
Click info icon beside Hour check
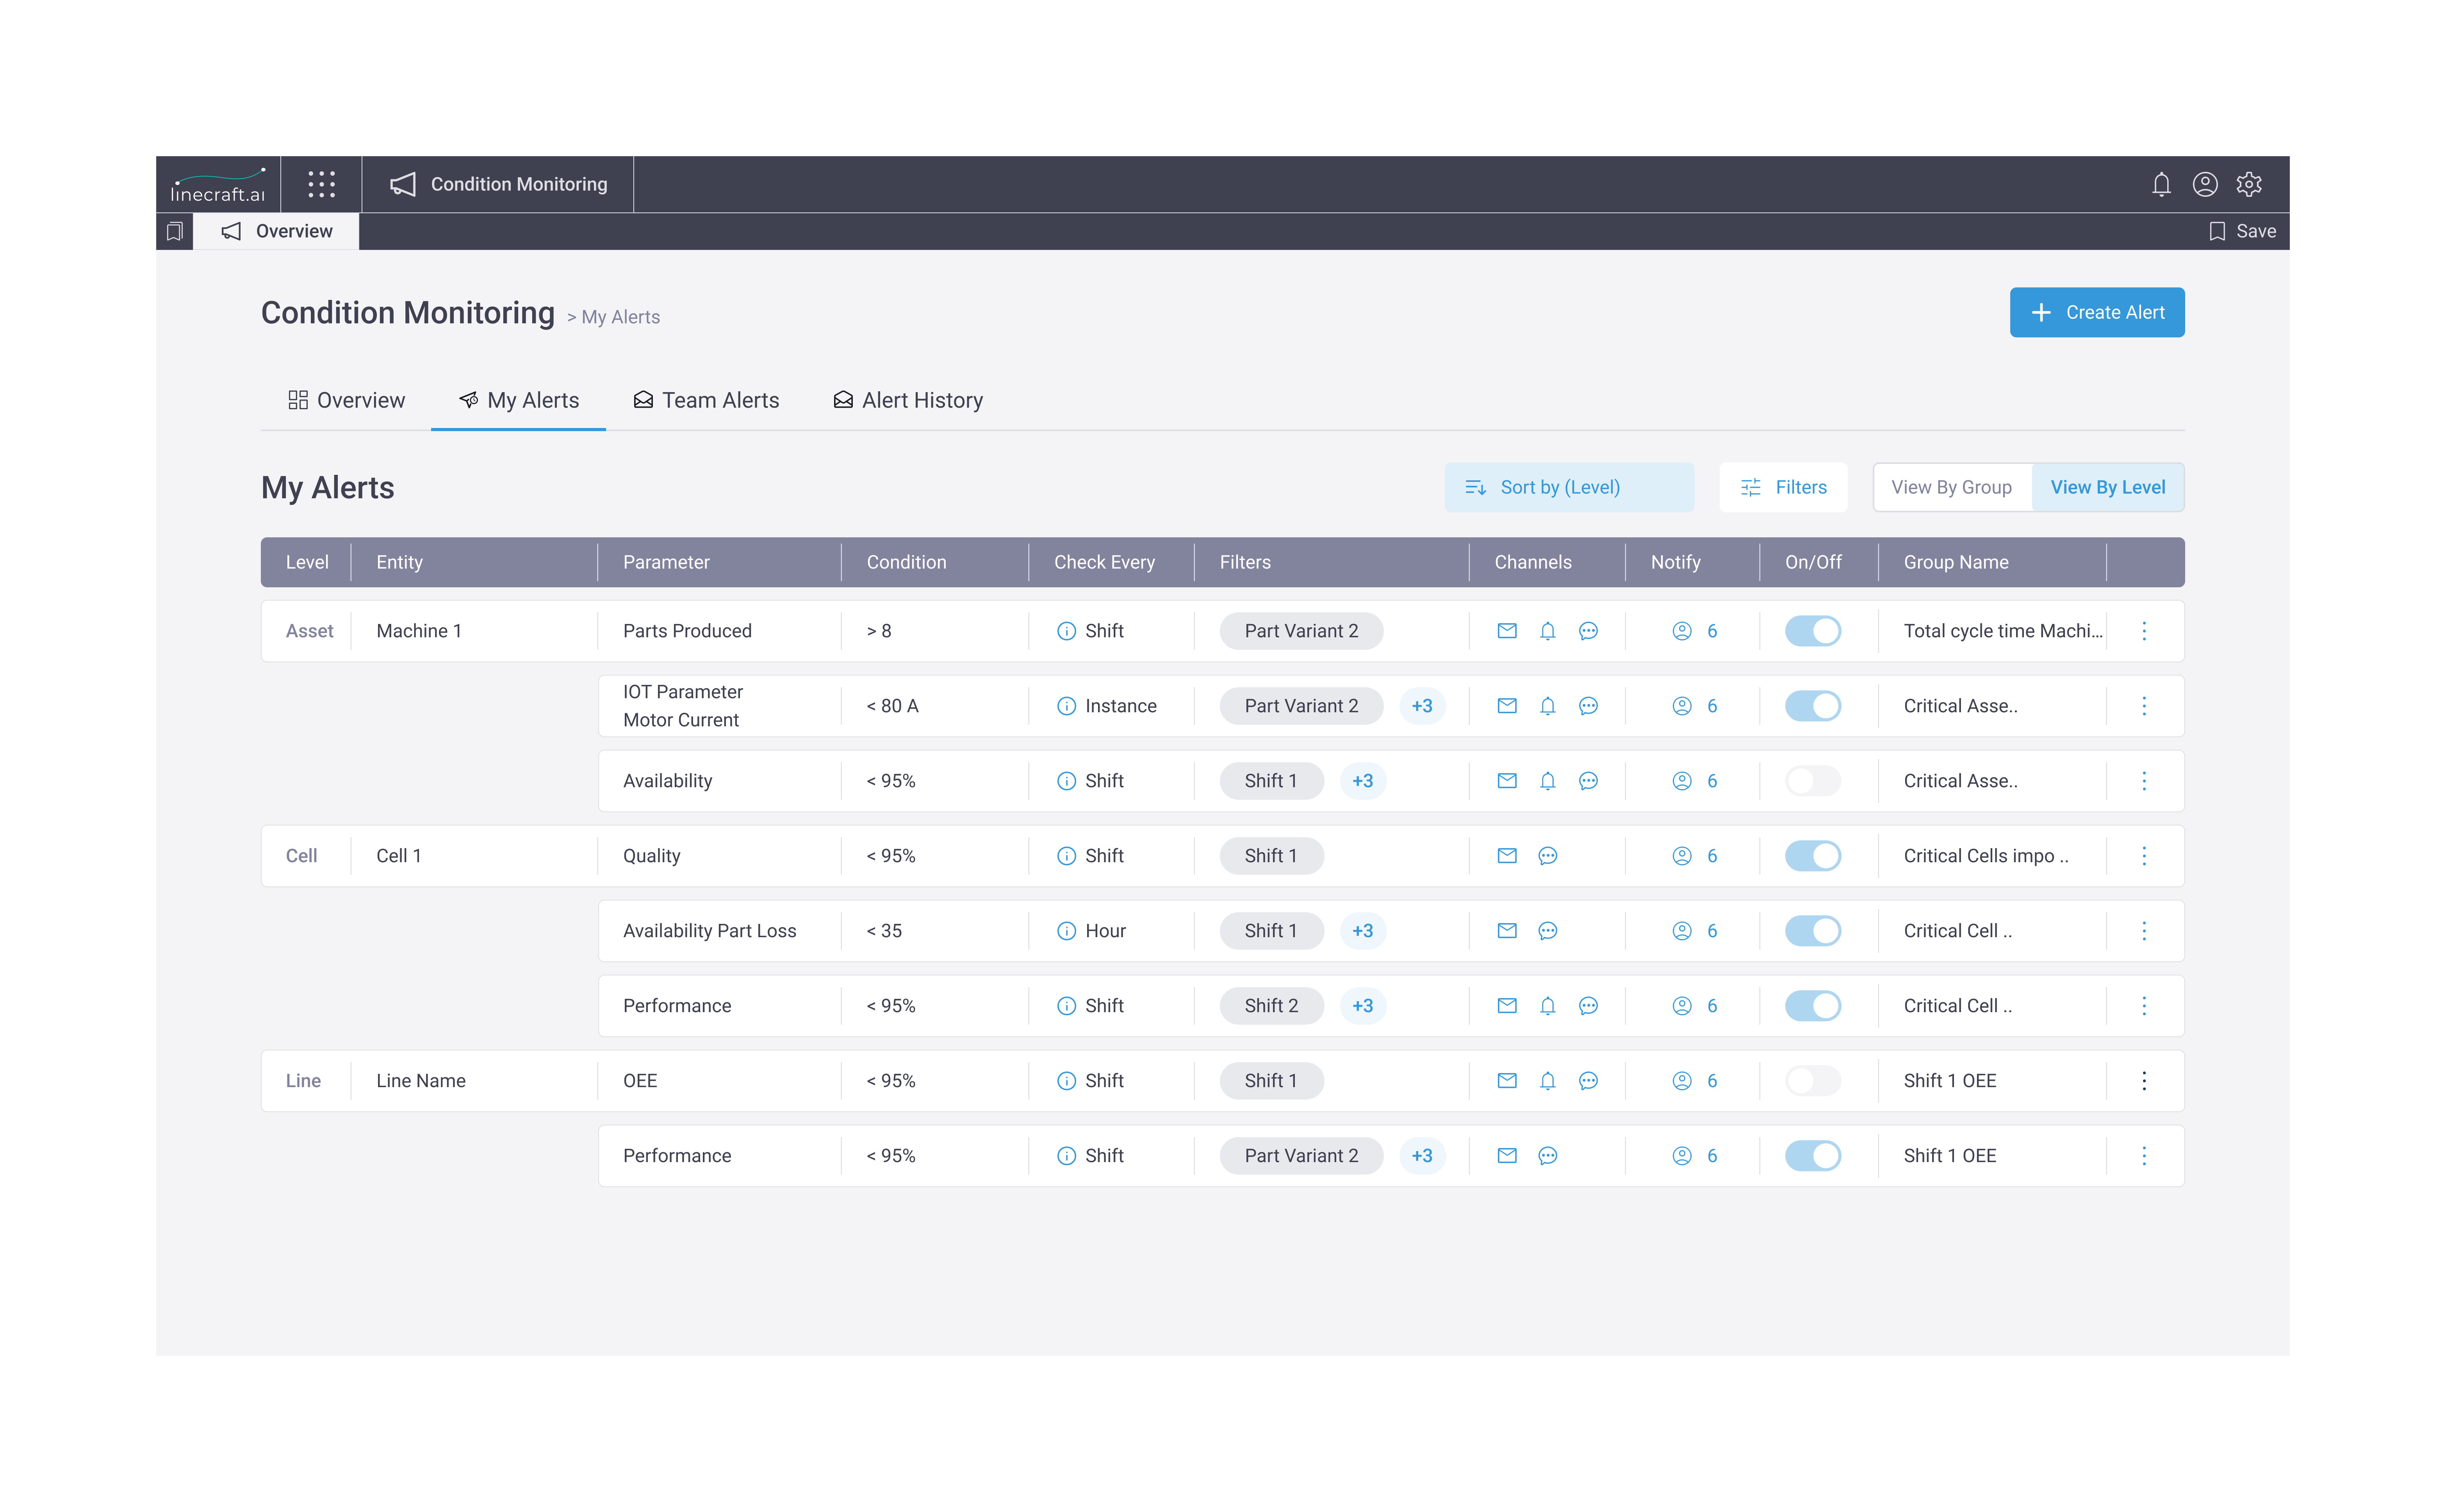(x=1066, y=930)
